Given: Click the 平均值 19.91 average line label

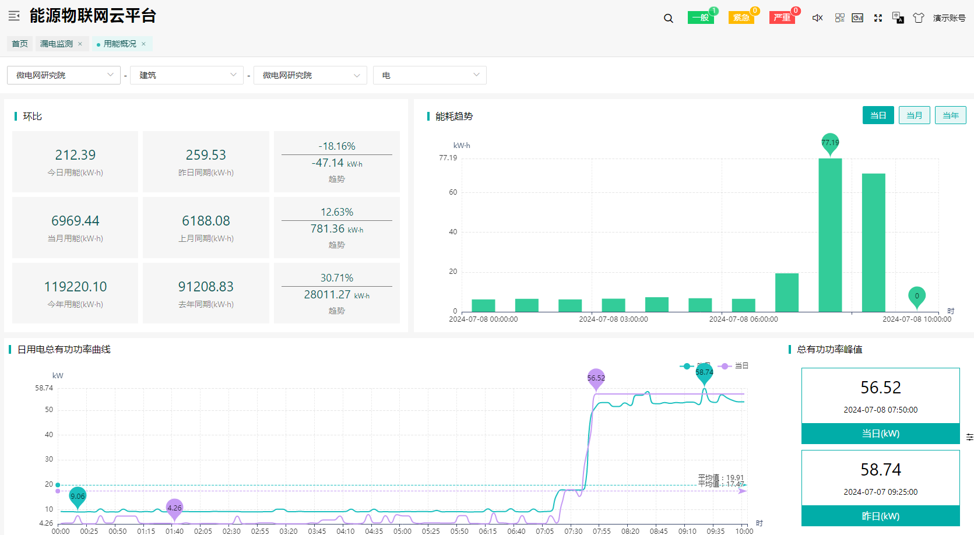Looking at the screenshot, I should pyautogui.click(x=721, y=478).
